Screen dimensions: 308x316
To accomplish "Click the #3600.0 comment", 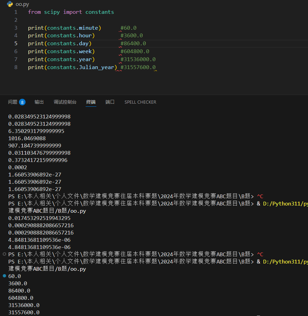I will click(132, 36).
